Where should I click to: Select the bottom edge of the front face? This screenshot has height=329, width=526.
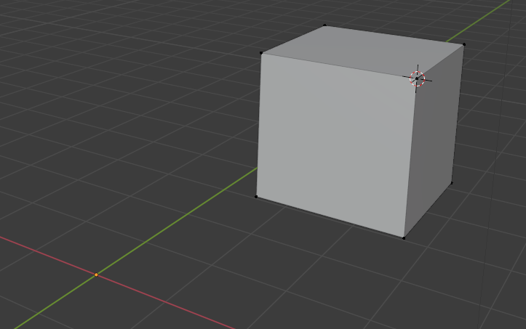coord(330,217)
